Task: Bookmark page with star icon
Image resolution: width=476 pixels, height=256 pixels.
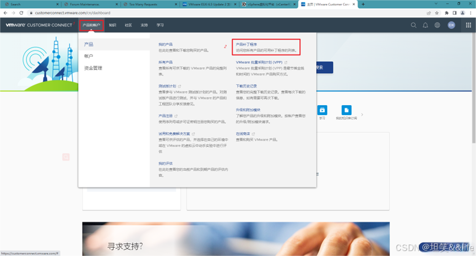Action: 437,13
